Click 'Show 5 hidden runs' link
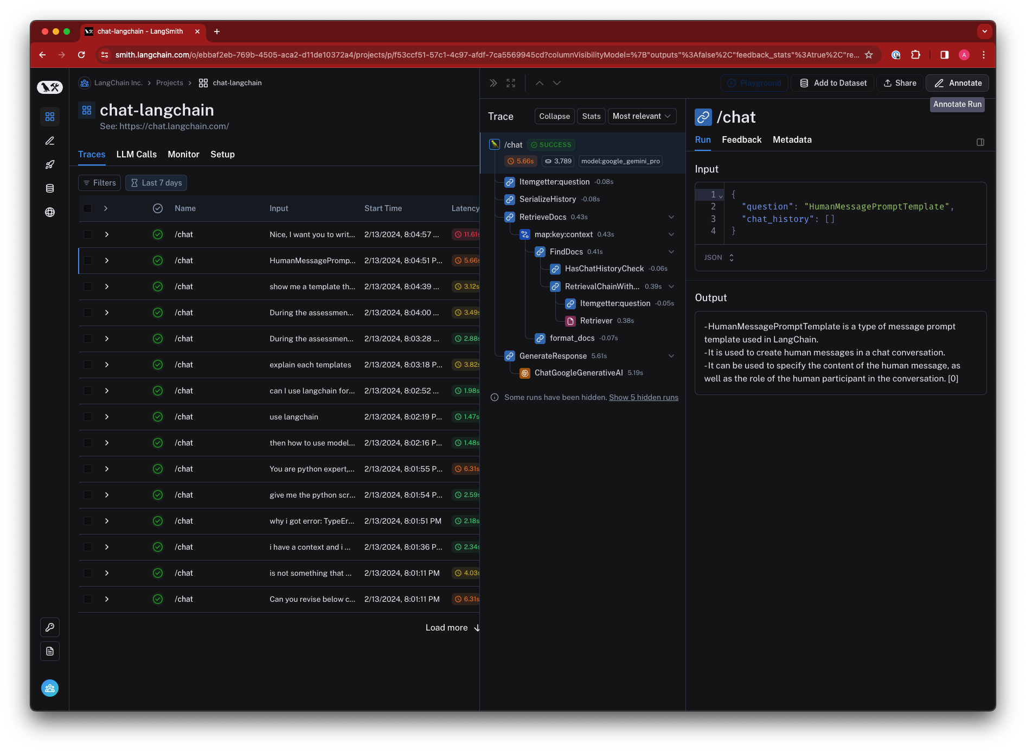1026x751 pixels. click(644, 397)
